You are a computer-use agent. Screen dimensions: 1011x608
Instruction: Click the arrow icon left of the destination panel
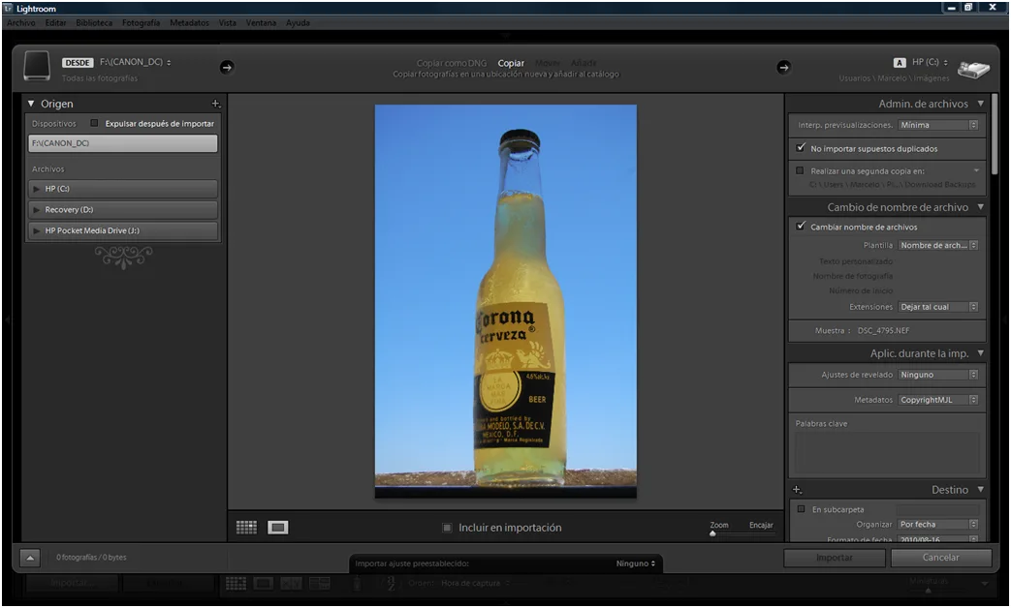click(x=783, y=69)
